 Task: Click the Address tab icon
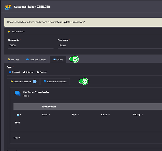pyautogui.click(x=9, y=59)
